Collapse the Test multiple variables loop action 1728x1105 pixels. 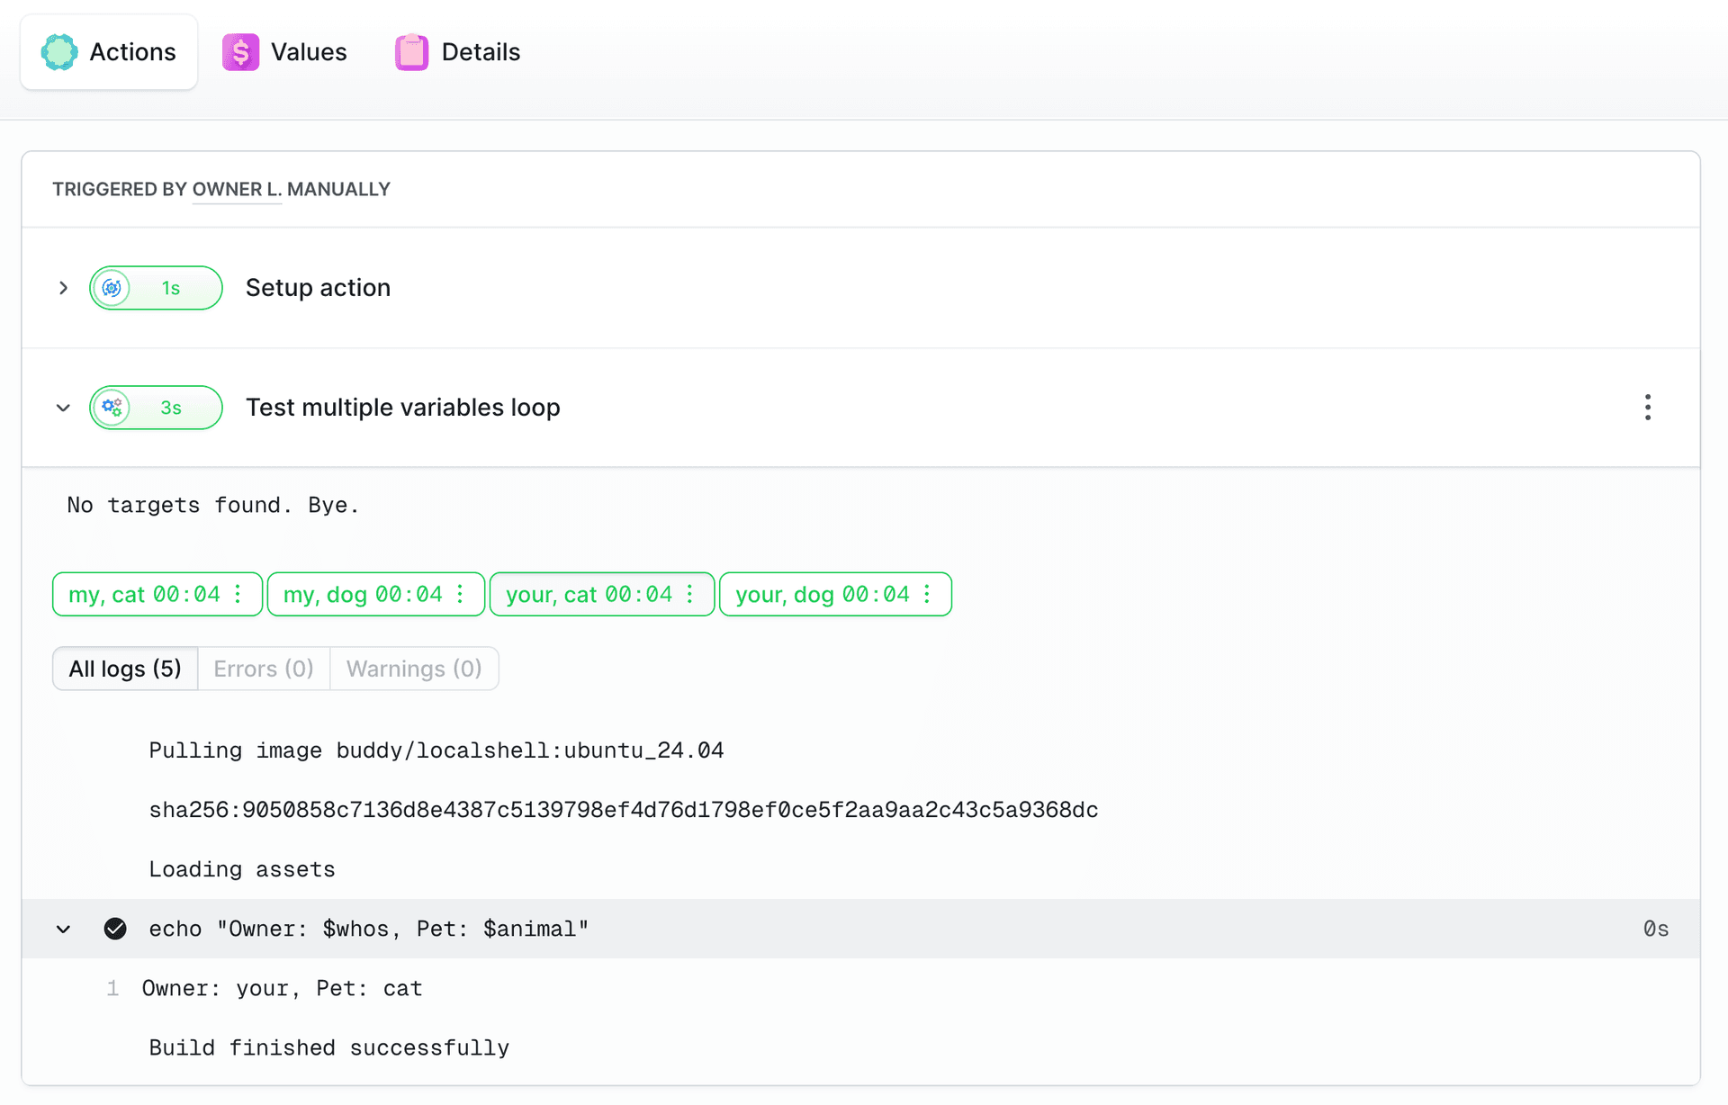pyautogui.click(x=63, y=408)
